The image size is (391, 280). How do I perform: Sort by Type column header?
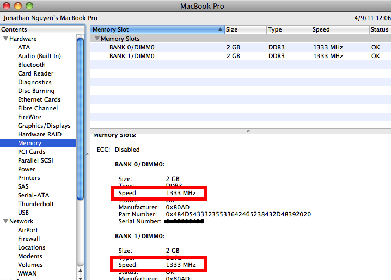point(289,29)
